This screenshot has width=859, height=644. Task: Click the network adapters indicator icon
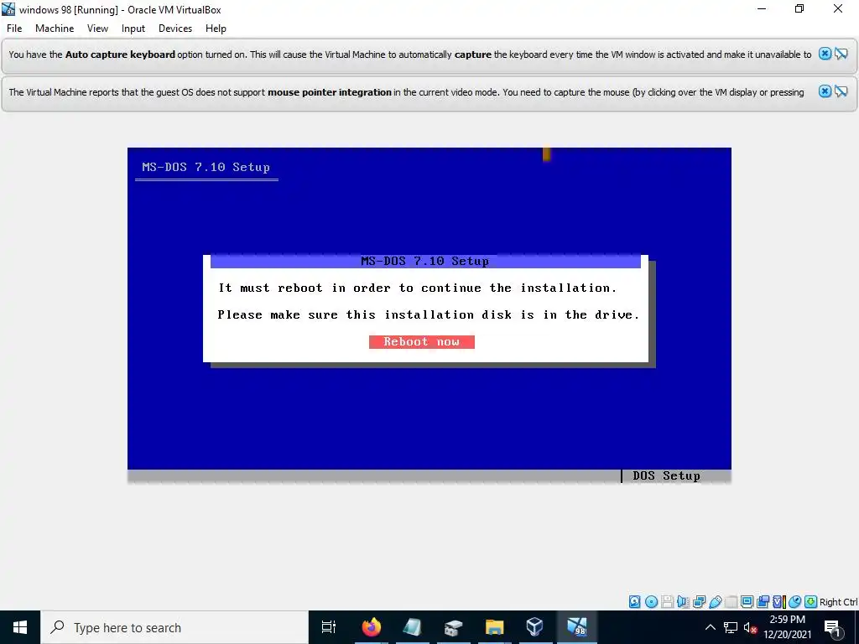click(x=699, y=602)
